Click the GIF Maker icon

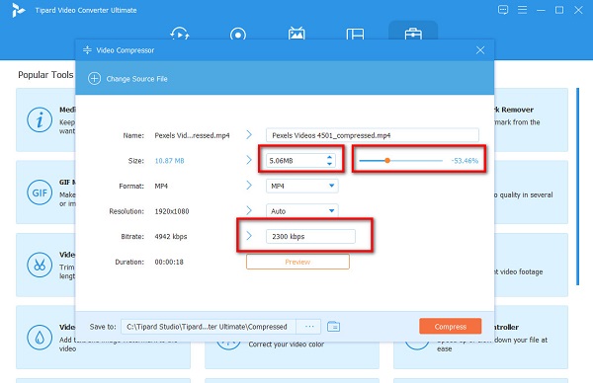[40, 192]
